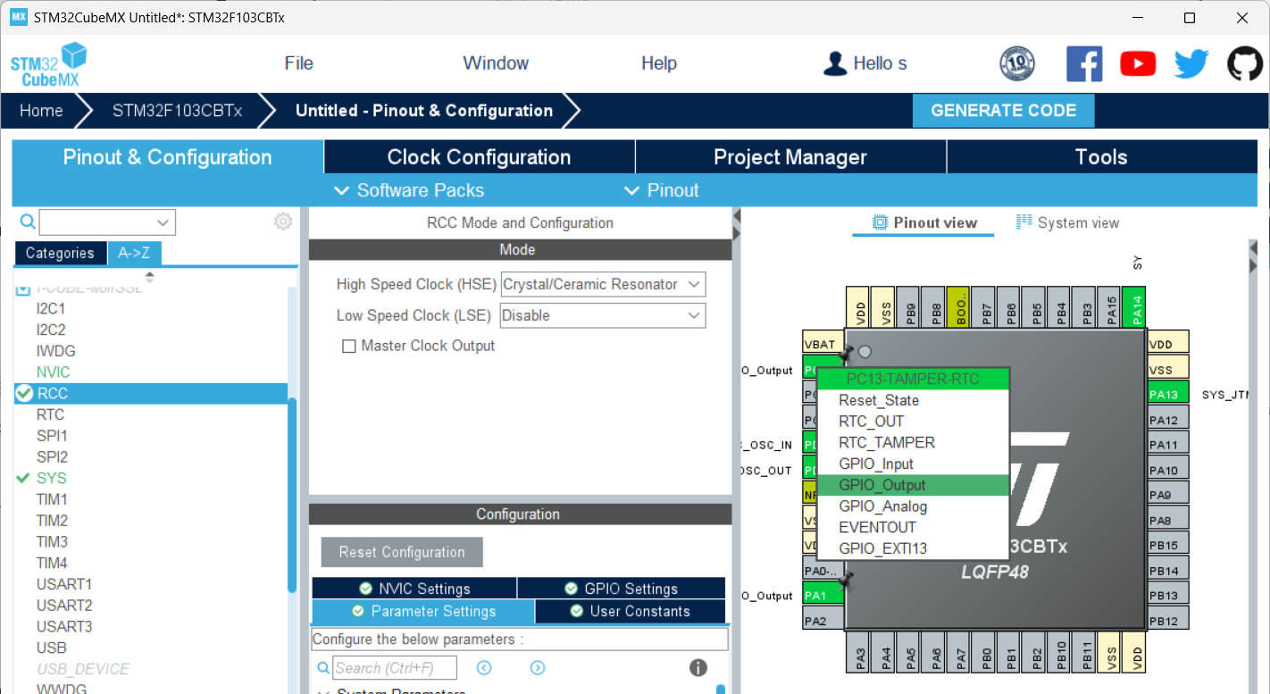Open the File menu

[299, 63]
